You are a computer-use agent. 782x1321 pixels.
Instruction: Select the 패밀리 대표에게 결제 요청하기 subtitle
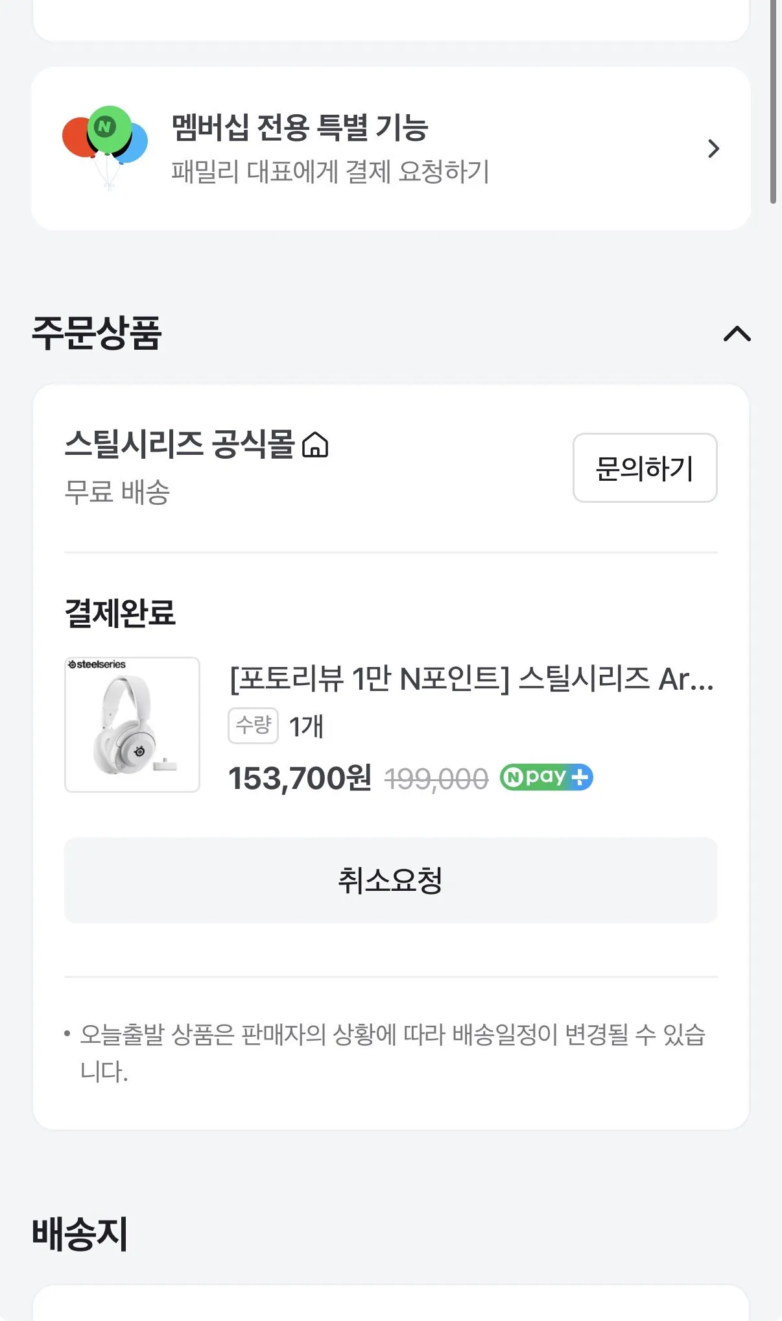(330, 172)
